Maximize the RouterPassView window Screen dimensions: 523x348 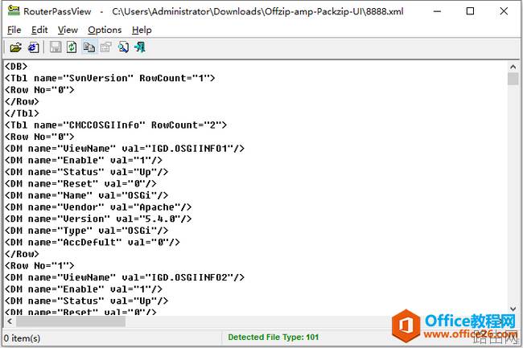(x=470, y=11)
